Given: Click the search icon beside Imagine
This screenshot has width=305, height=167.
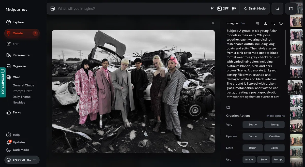Looking at the screenshot, I should coord(273,23).
